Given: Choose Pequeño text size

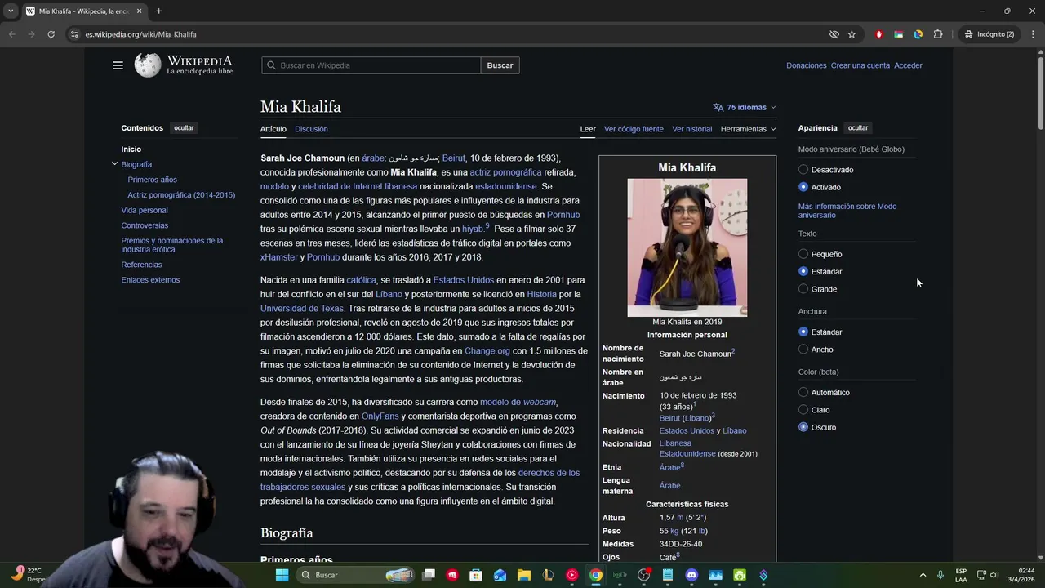Looking at the screenshot, I should click(803, 254).
